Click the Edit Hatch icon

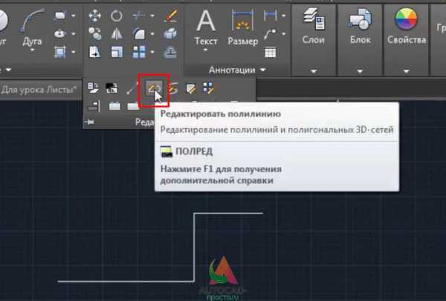pyautogui.click(x=191, y=88)
